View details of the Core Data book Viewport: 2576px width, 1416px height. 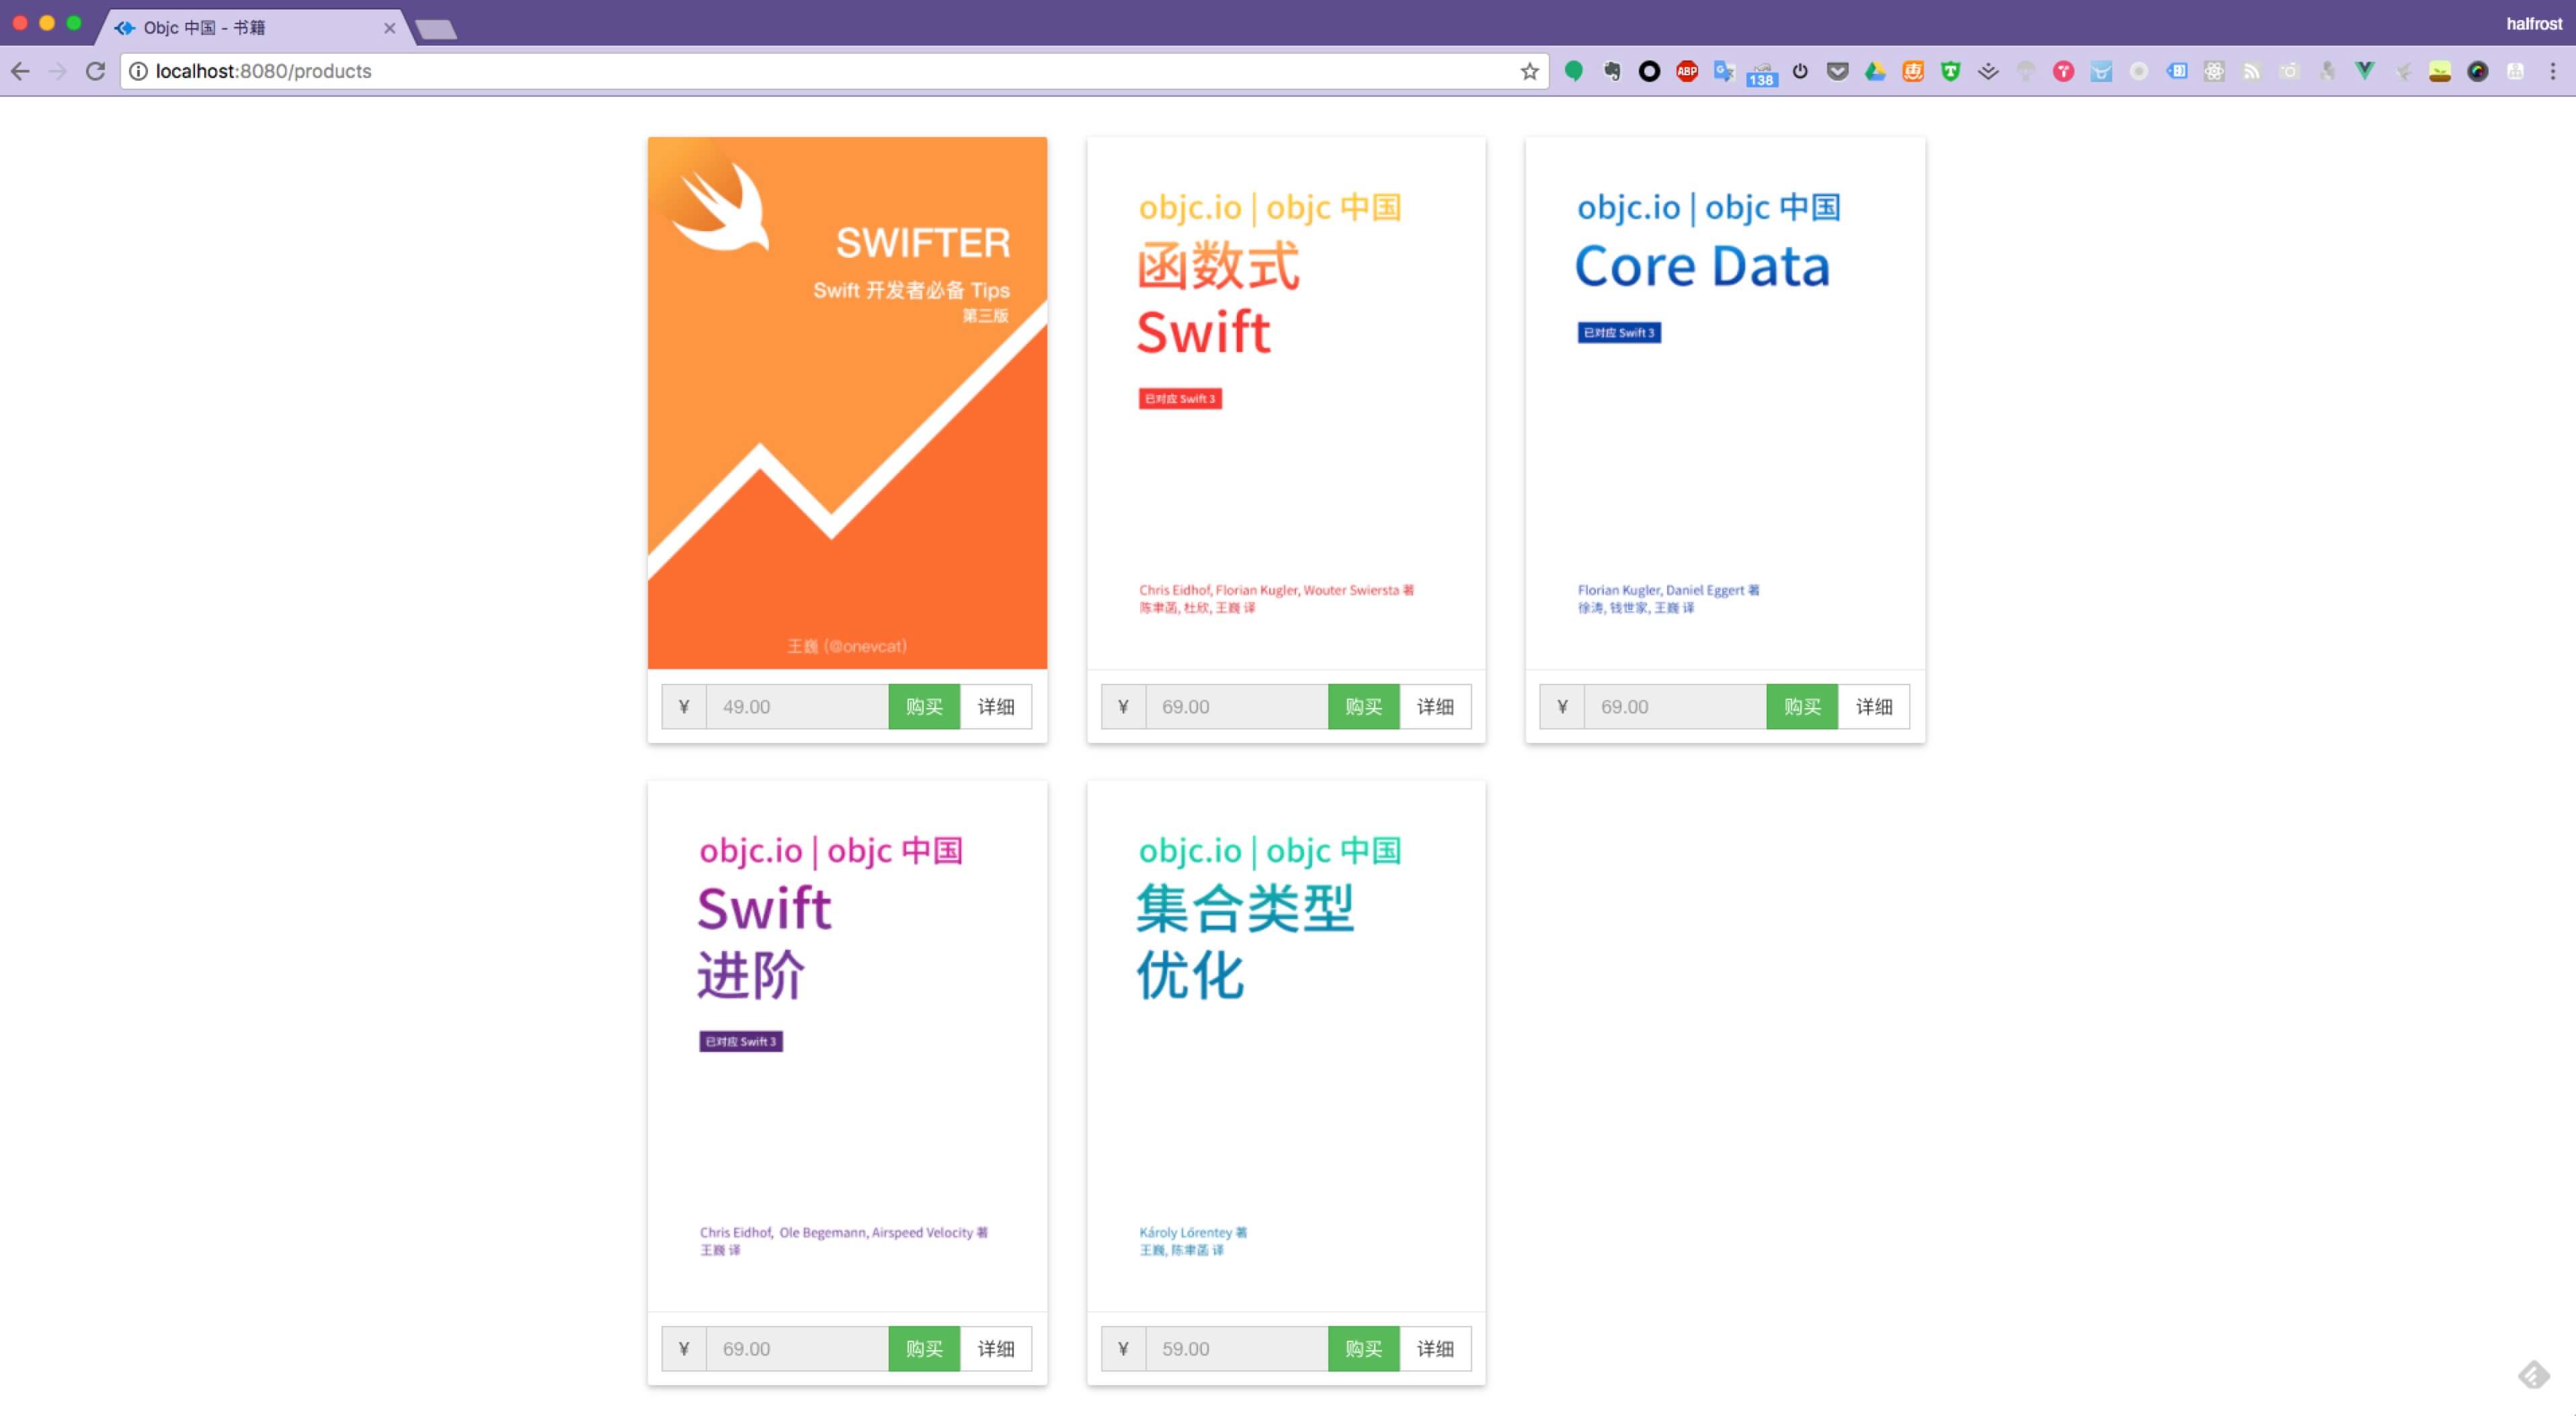coord(1873,707)
